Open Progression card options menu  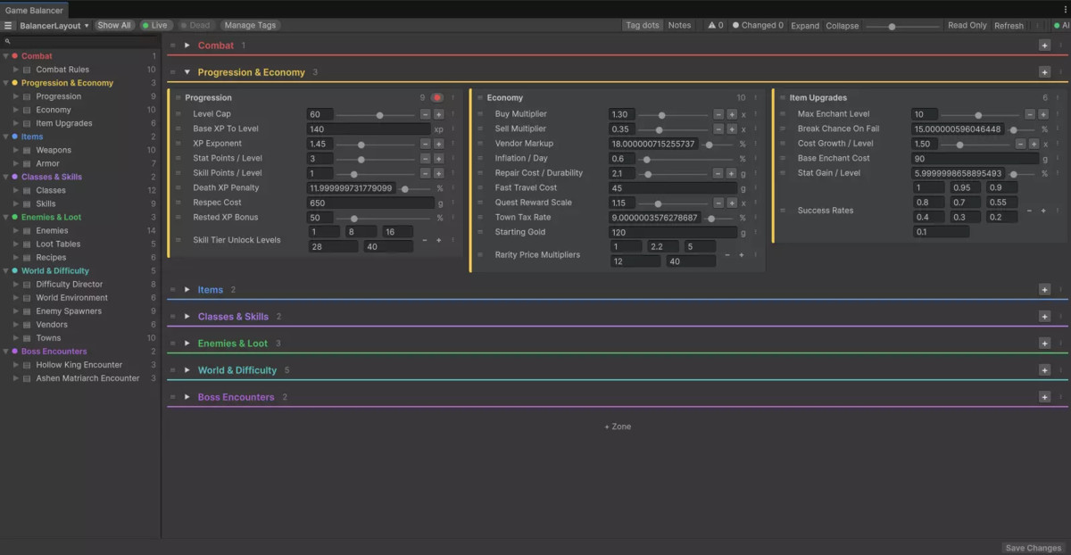point(452,98)
